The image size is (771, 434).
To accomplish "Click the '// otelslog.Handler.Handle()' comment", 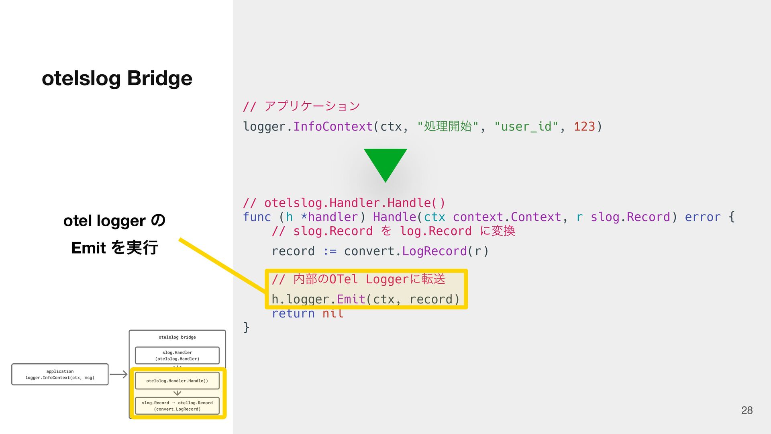I will [344, 203].
